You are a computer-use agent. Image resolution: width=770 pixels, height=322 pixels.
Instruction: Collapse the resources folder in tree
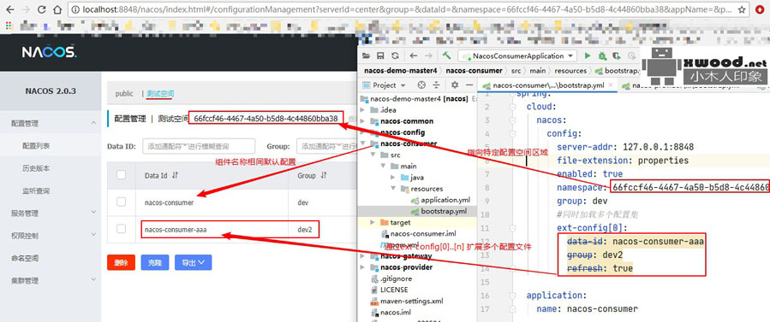pos(394,189)
